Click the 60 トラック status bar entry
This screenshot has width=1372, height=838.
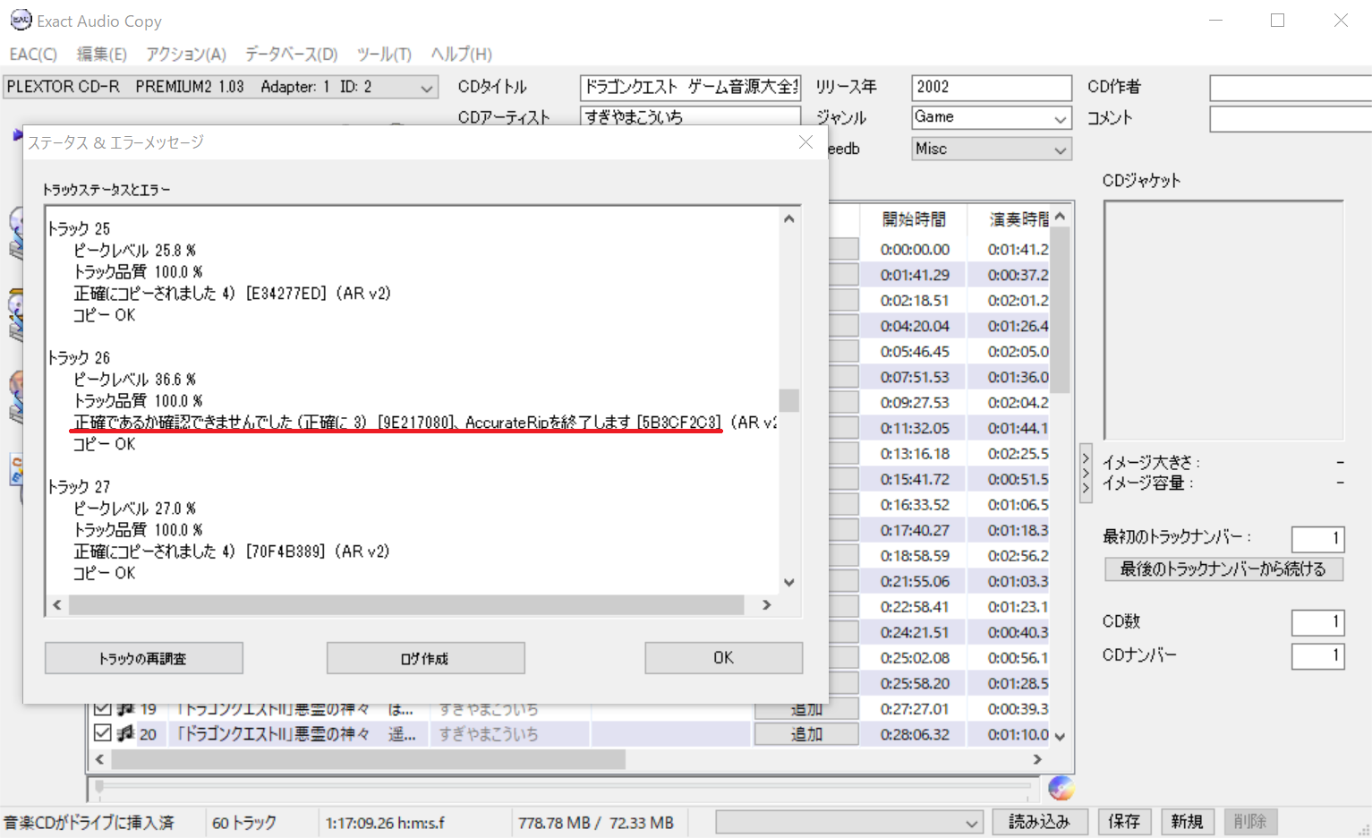[244, 822]
